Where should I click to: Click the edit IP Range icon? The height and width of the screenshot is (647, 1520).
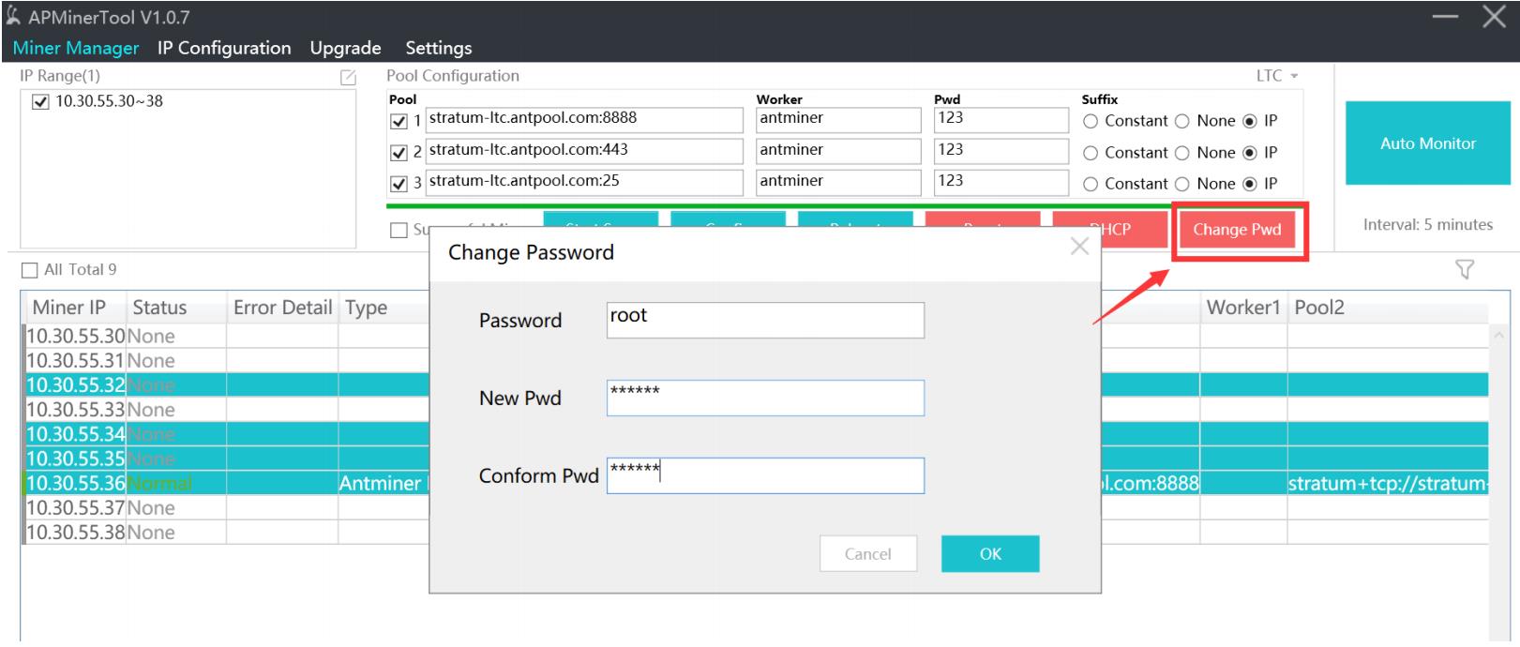[x=348, y=77]
